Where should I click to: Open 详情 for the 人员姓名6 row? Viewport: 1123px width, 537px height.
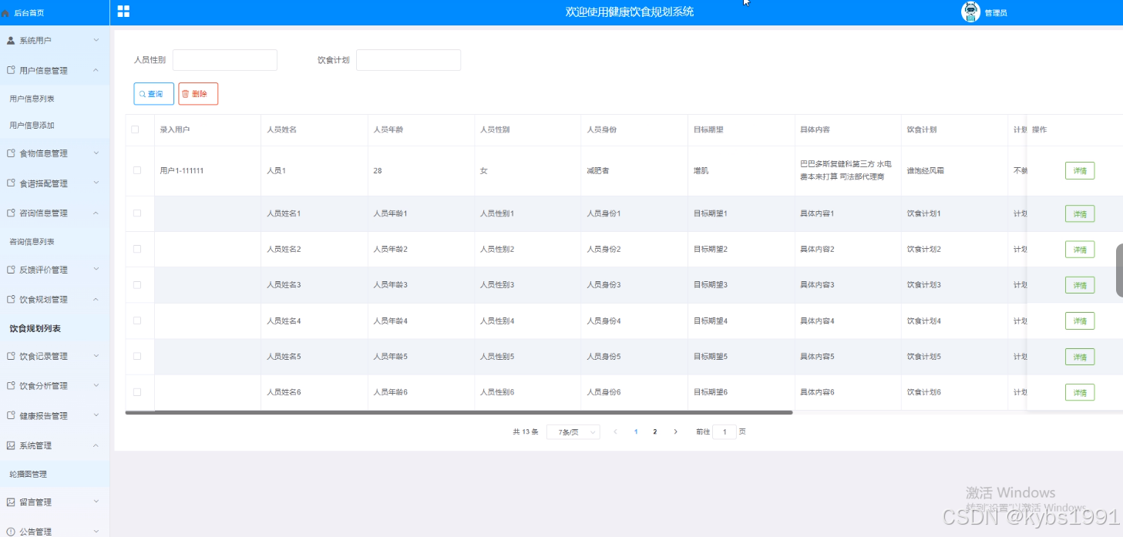(1080, 393)
